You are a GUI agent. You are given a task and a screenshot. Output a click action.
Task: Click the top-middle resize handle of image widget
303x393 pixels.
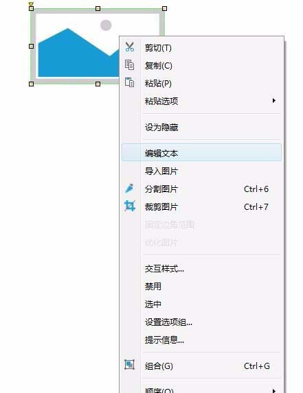pos(98,9)
